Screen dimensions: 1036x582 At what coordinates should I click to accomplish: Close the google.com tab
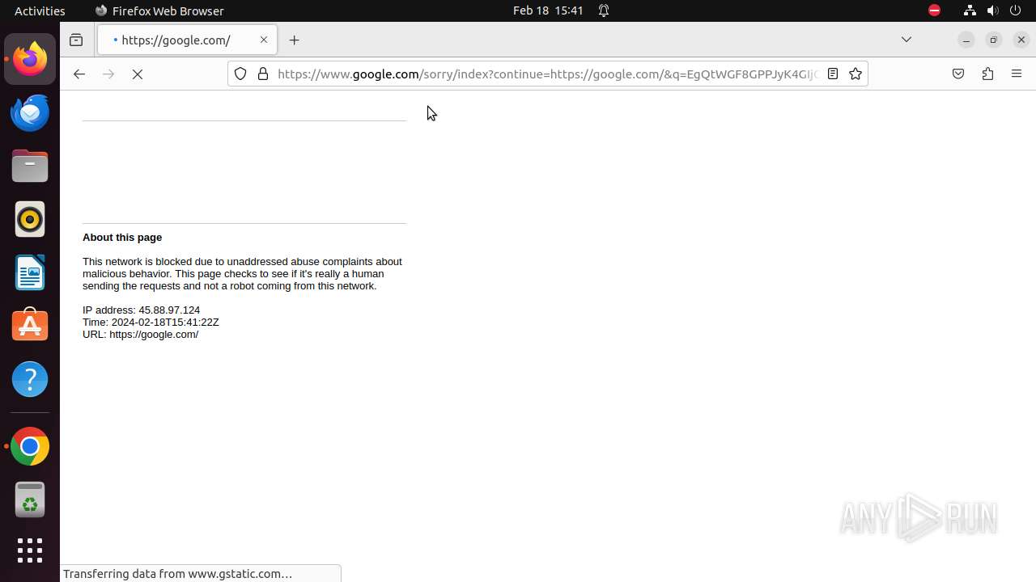click(263, 40)
